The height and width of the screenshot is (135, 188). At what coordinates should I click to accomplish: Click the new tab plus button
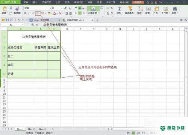[x=97, y=20]
